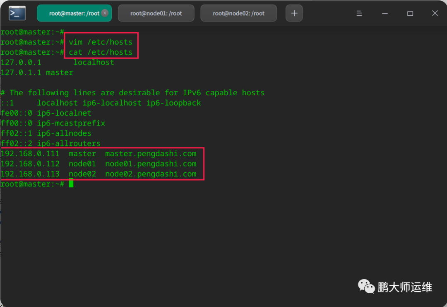Switch to the root@node01: /root tab

(156, 13)
